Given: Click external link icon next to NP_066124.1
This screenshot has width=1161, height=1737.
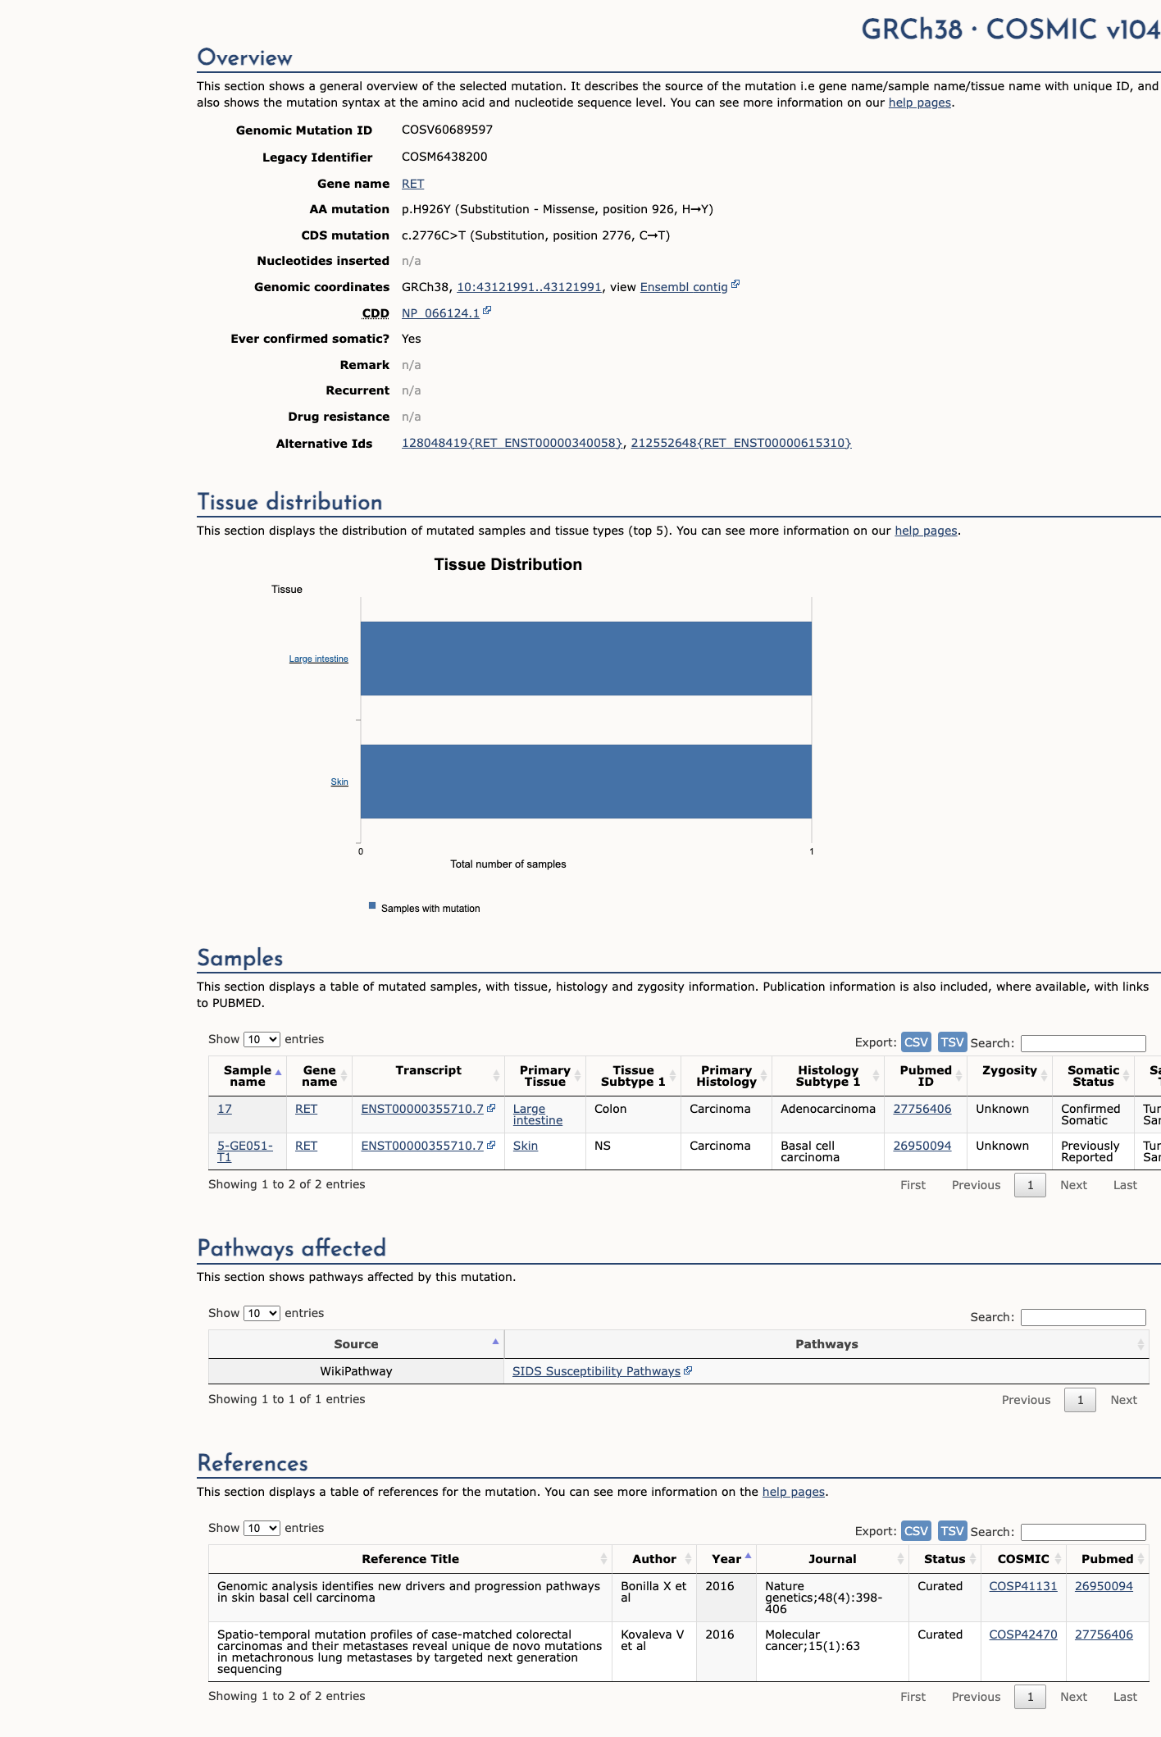Looking at the screenshot, I should click(487, 311).
